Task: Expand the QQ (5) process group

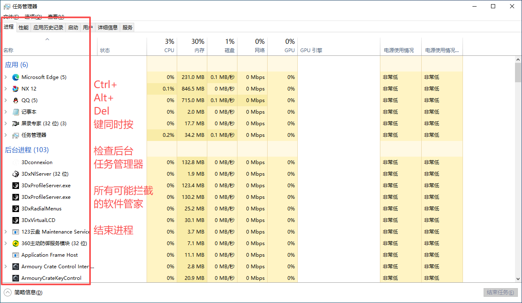Action: coord(6,100)
